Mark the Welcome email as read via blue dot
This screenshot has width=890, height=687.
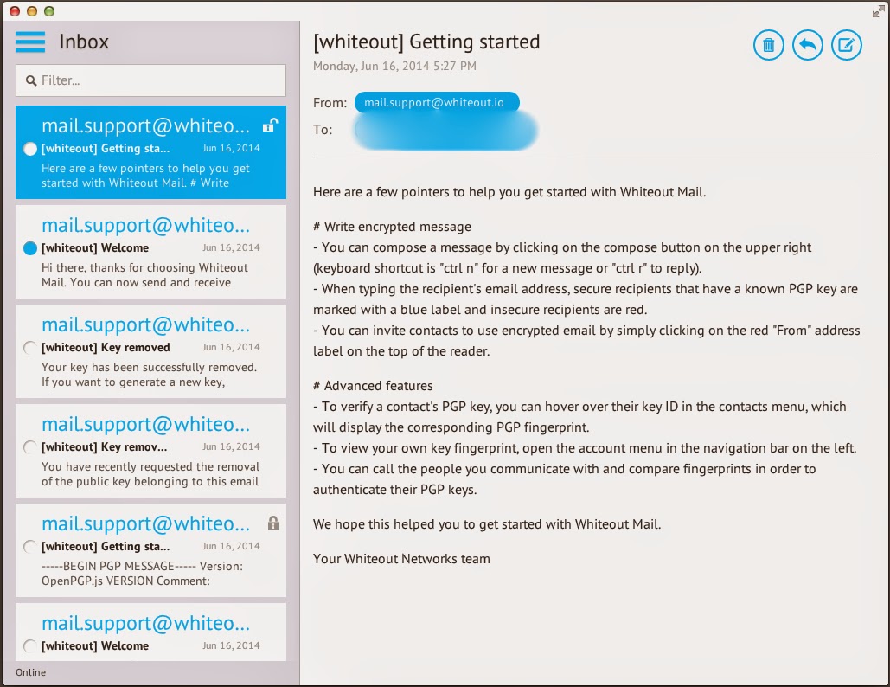(30, 248)
